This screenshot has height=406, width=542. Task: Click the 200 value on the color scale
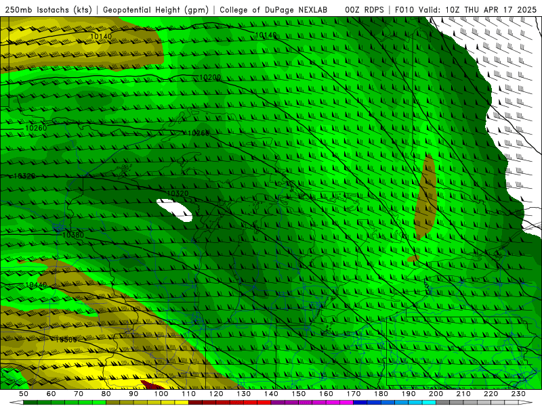pyautogui.click(x=436, y=394)
